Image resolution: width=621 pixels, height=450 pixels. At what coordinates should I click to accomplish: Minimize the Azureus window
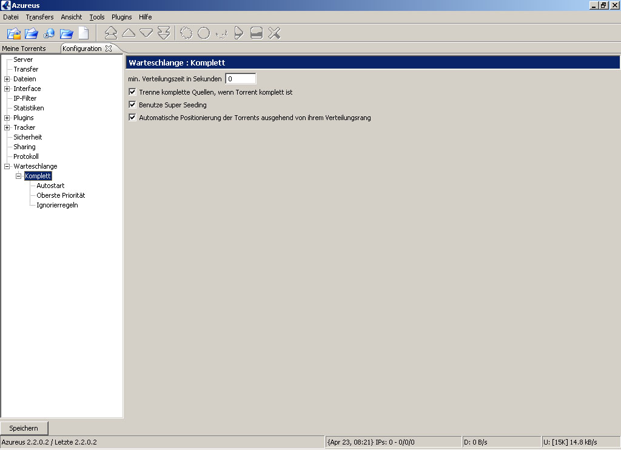click(x=594, y=5)
